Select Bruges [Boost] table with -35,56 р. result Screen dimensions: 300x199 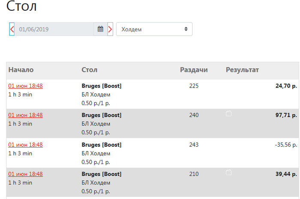tap(102, 145)
